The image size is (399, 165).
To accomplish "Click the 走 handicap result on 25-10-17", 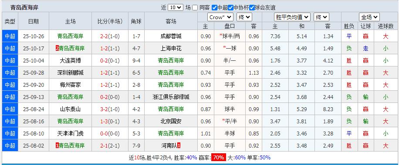I will point(365,49).
